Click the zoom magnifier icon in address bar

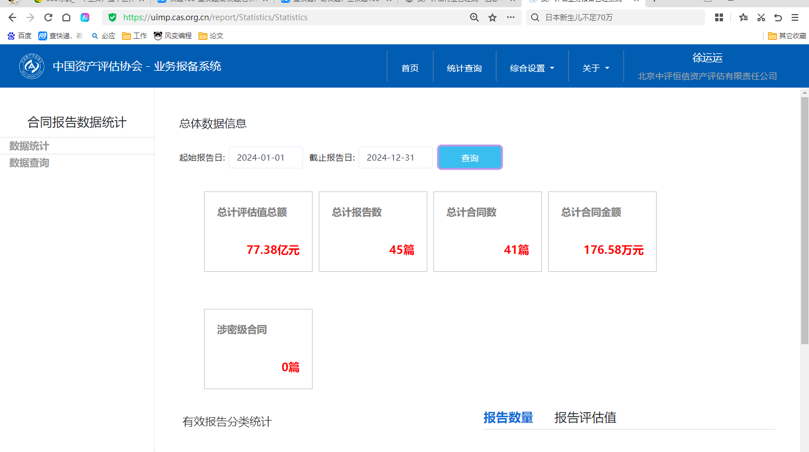[474, 17]
